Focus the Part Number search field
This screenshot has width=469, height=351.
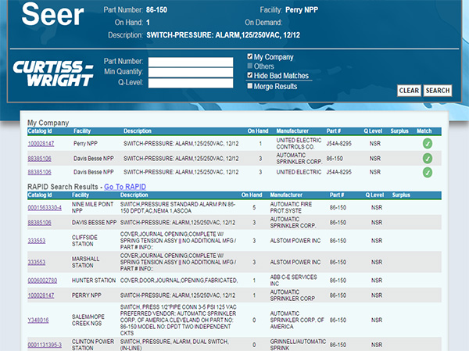tap(191, 63)
